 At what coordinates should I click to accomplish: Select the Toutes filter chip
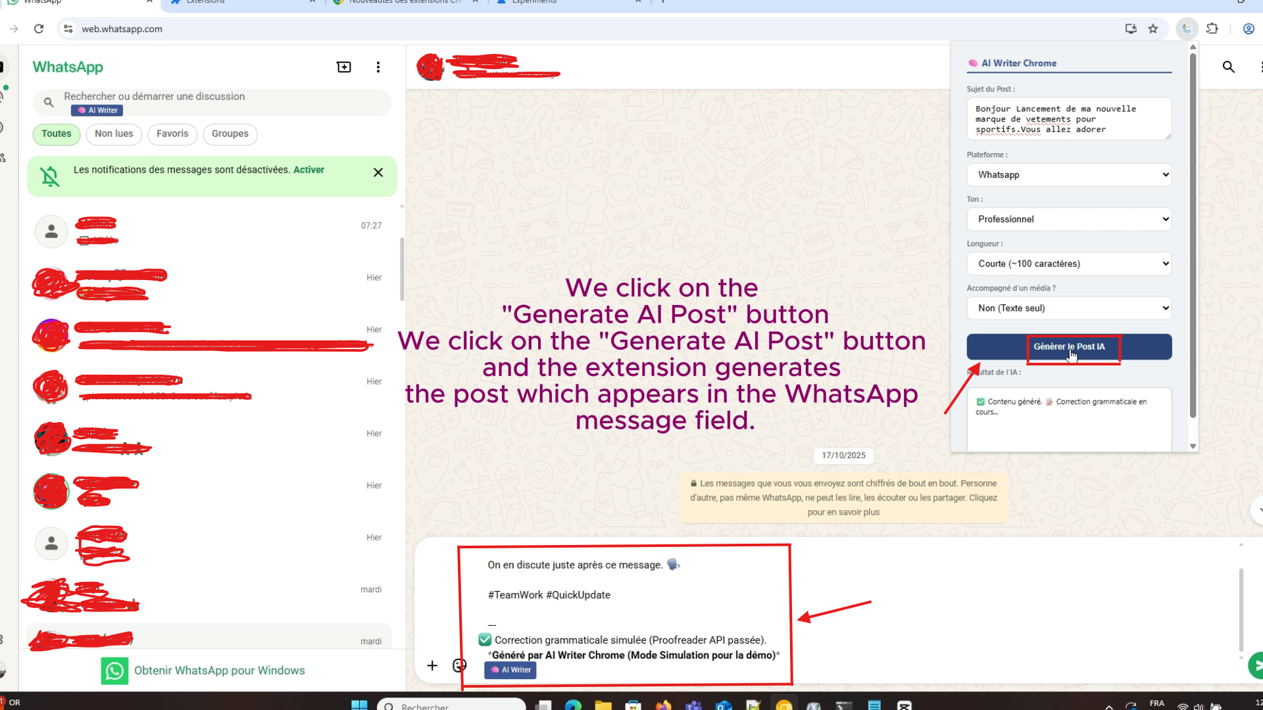point(57,134)
